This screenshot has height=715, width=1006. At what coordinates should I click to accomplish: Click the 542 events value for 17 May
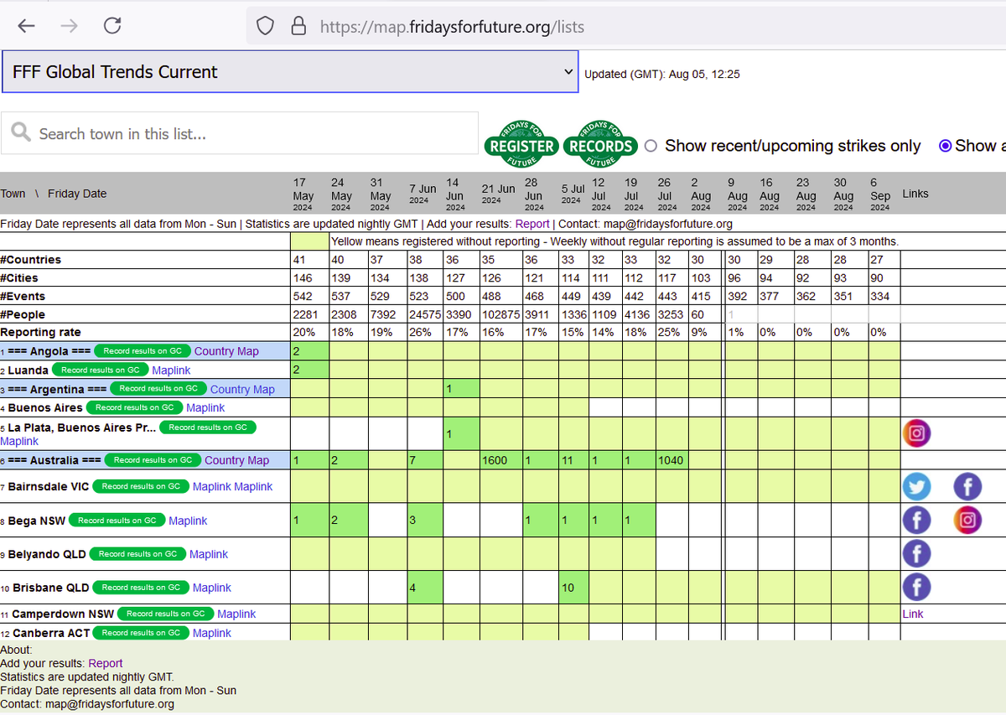pyautogui.click(x=309, y=296)
